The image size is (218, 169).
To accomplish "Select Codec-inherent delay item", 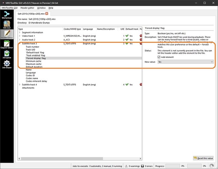I will 36,81.
